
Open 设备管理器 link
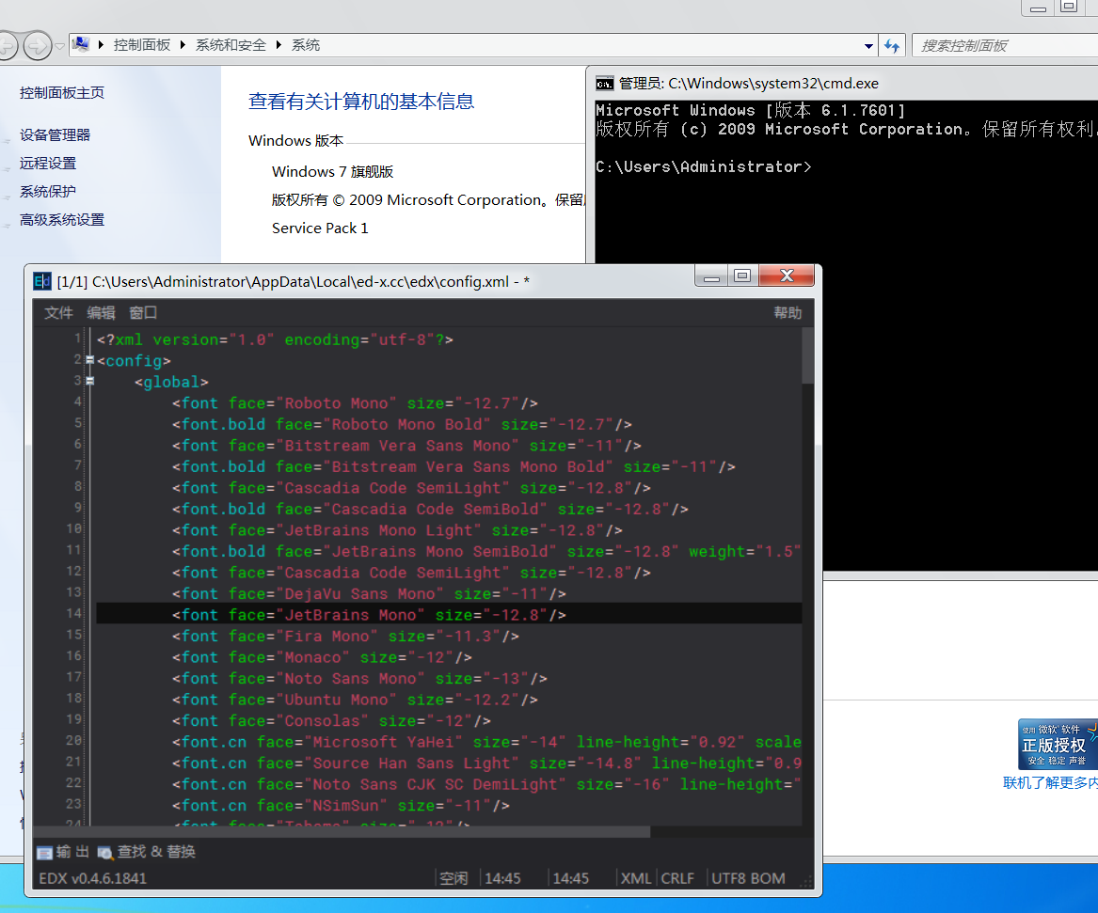point(55,134)
